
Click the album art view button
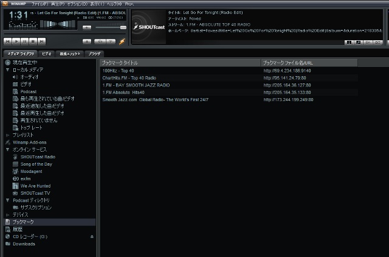[x=359, y=43]
